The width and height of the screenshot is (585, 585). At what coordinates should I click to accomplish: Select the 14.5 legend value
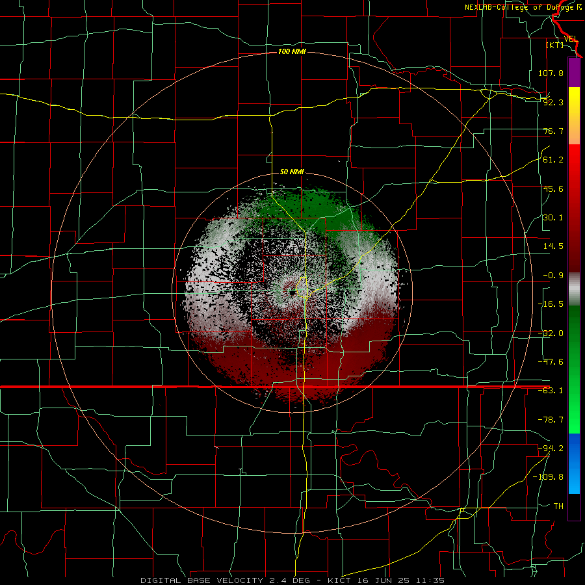point(553,246)
